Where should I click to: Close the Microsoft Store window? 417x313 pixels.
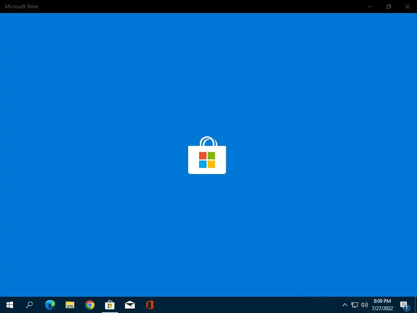(x=407, y=7)
